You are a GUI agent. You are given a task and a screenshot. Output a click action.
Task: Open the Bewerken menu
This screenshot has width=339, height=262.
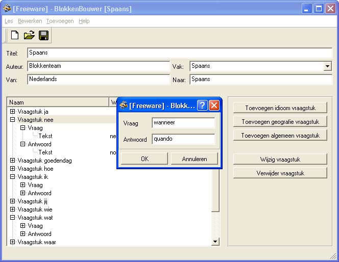30,21
